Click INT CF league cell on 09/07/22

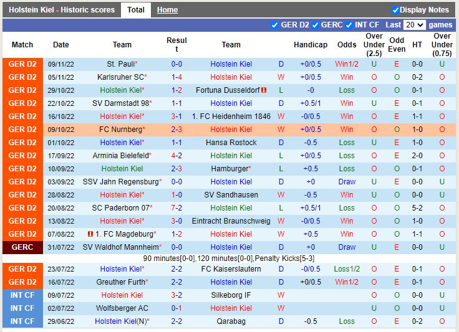point(22,295)
